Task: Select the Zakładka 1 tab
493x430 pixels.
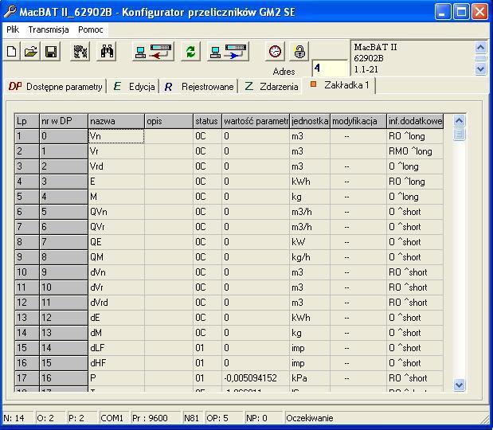Action: [x=339, y=85]
